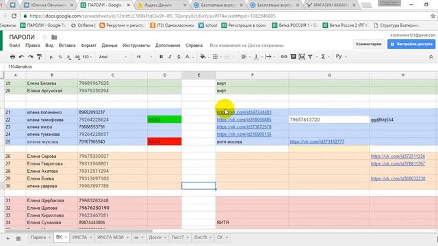The height and width of the screenshot is (246, 438).
Task: Open the Ру input tools menu
Action: pos(339,57)
